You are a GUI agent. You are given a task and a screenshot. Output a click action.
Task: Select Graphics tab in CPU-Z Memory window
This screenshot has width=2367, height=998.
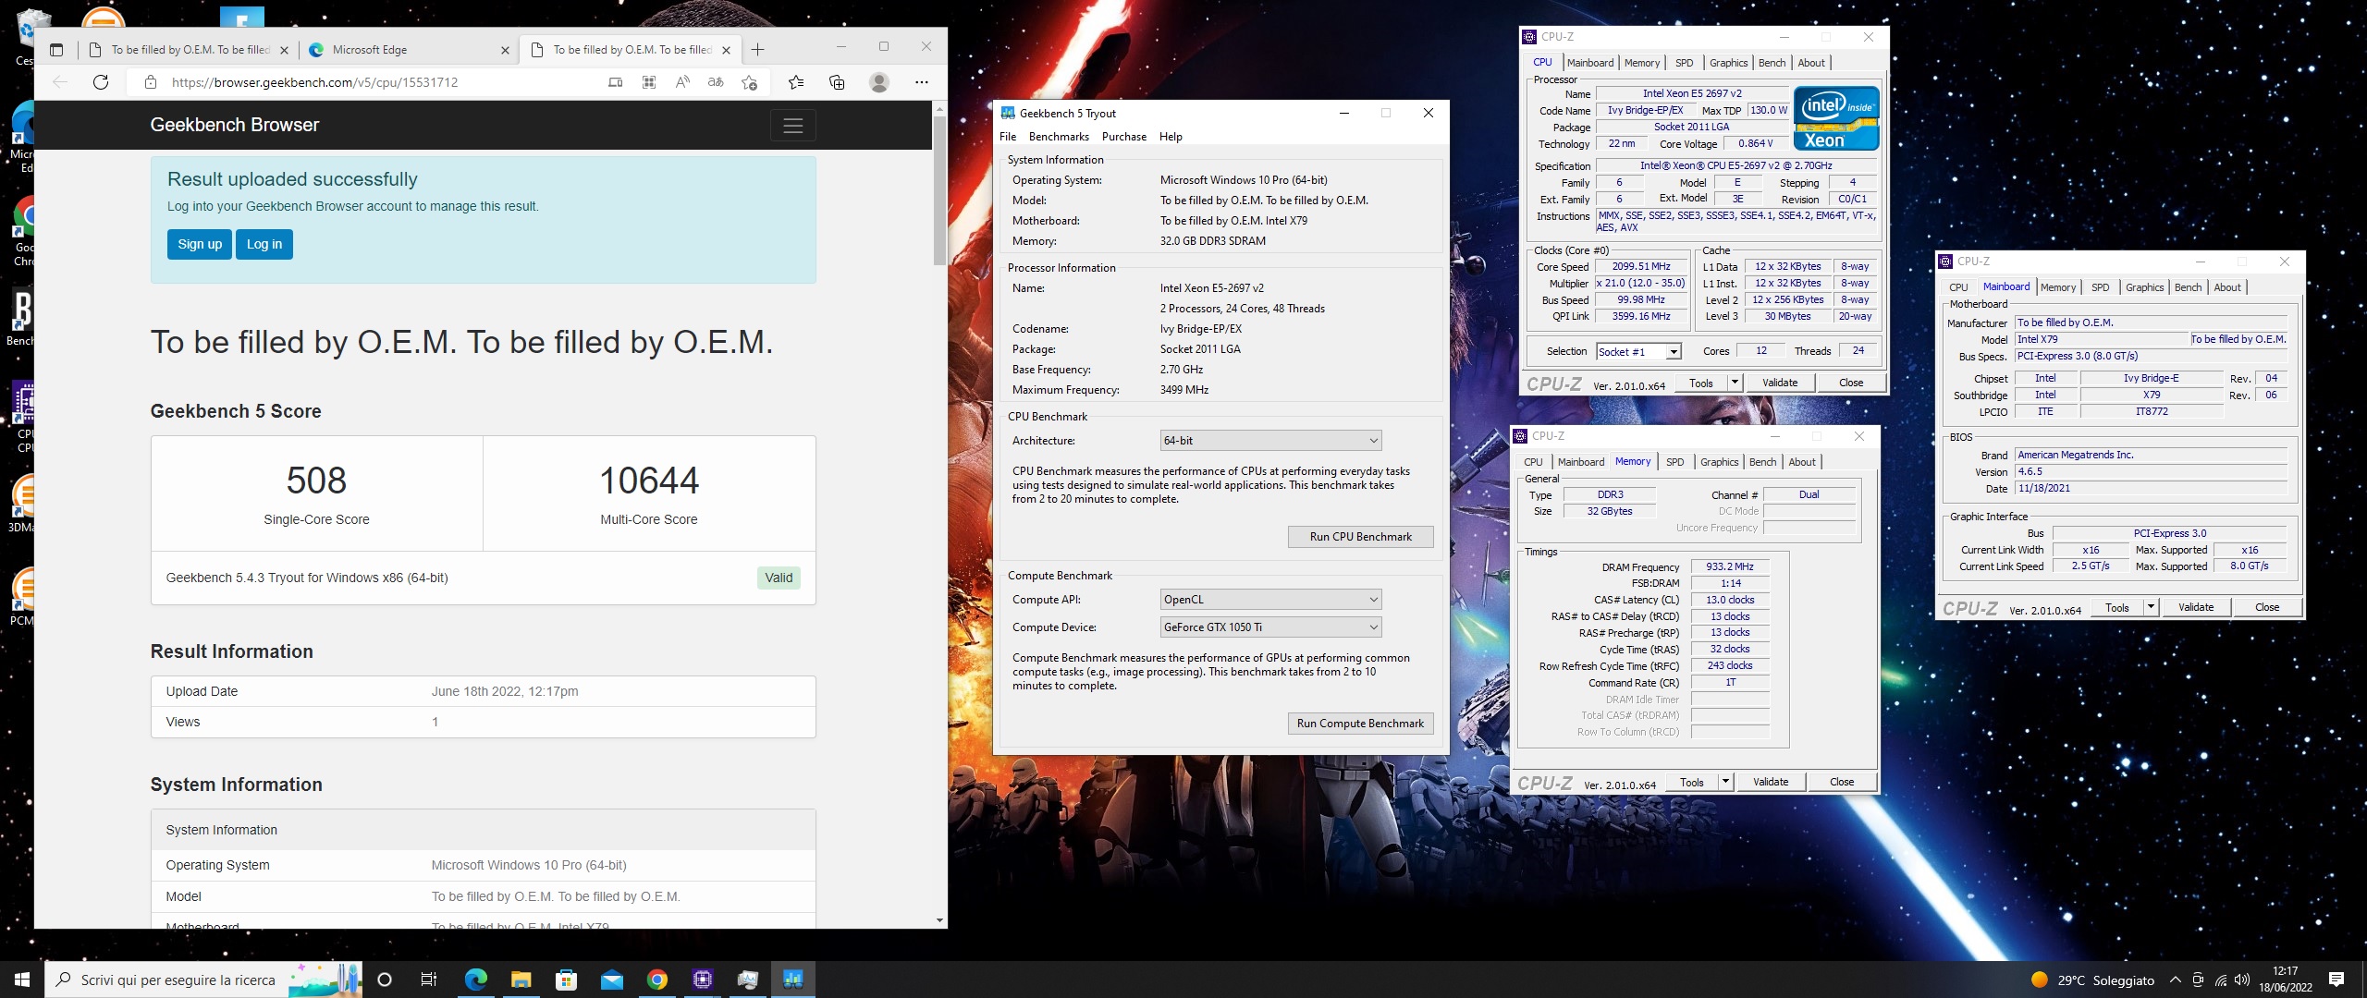pyautogui.click(x=1719, y=462)
